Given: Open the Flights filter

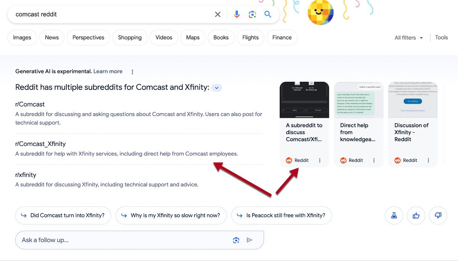Looking at the screenshot, I should (x=250, y=37).
